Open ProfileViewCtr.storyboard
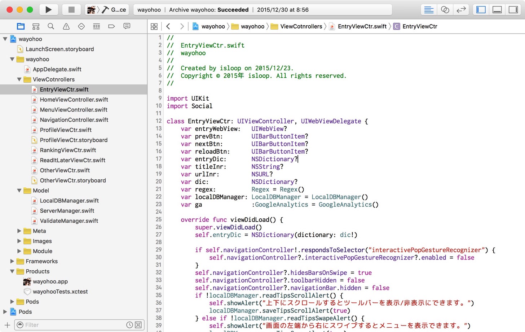525x332 pixels. coord(74,140)
